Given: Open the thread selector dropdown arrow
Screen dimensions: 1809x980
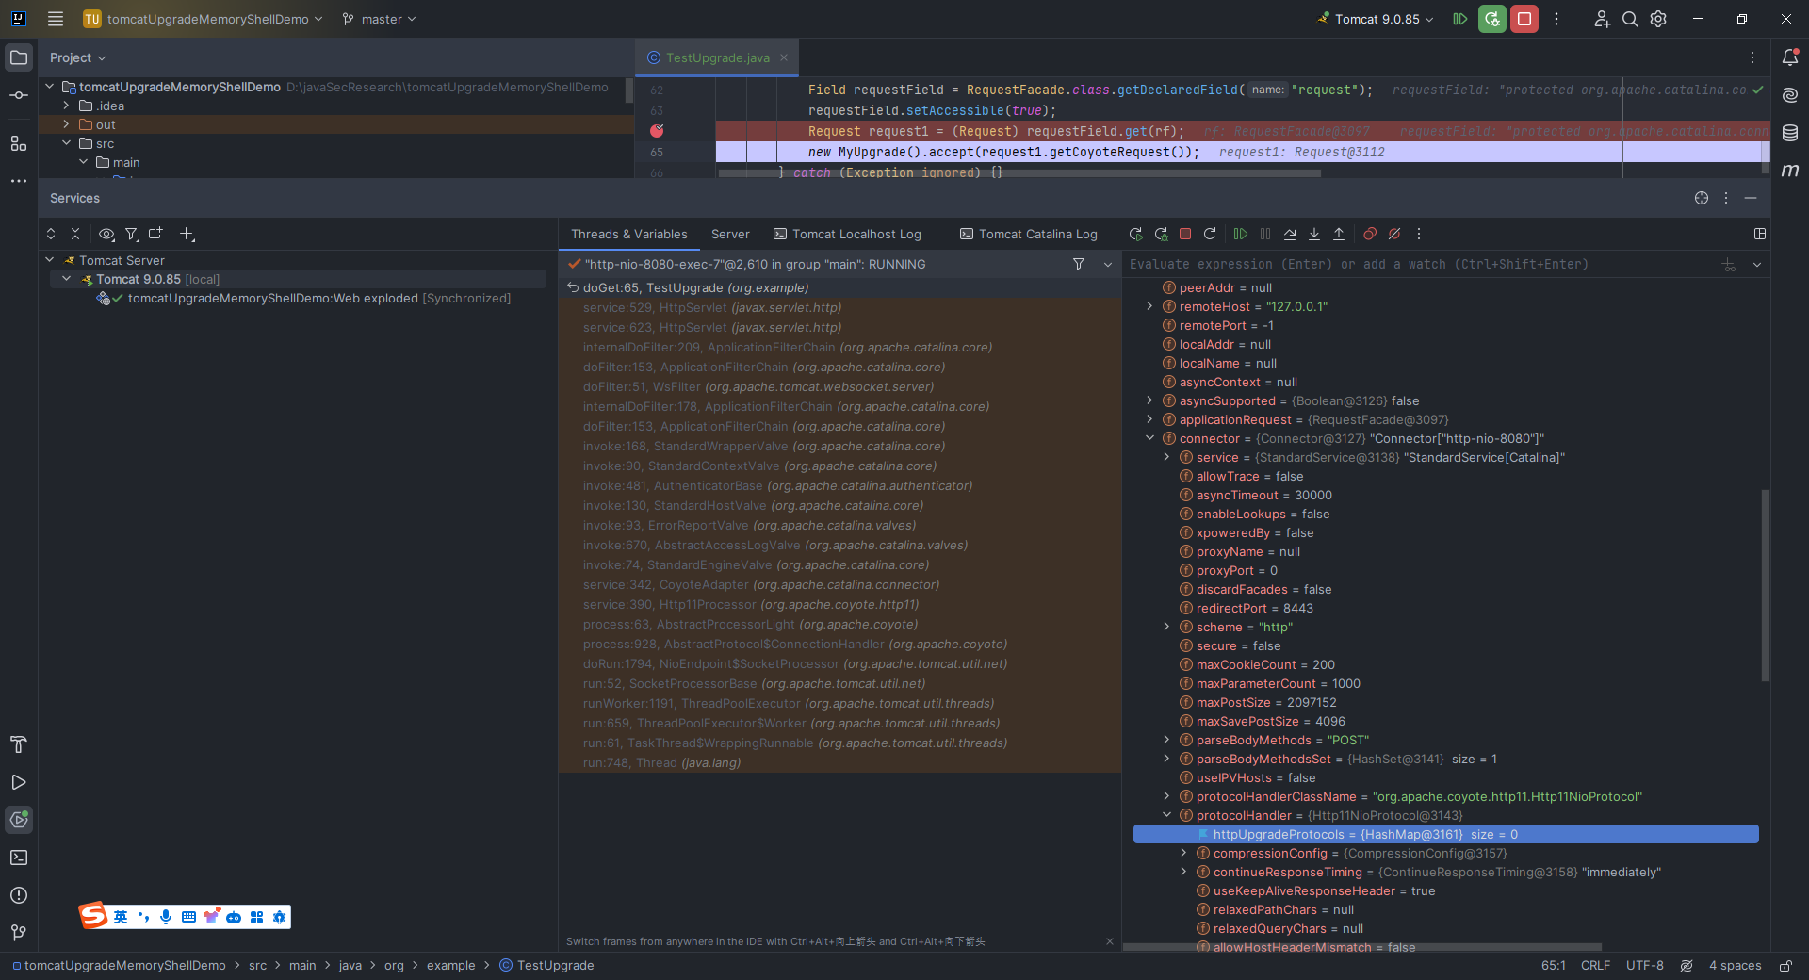Looking at the screenshot, I should pyautogui.click(x=1108, y=265).
